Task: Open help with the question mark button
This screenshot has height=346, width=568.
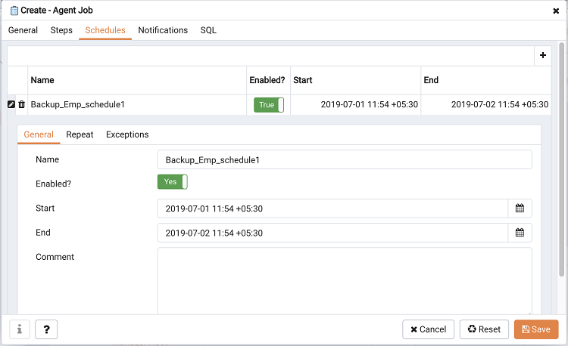Action: (x=46, y=329)
